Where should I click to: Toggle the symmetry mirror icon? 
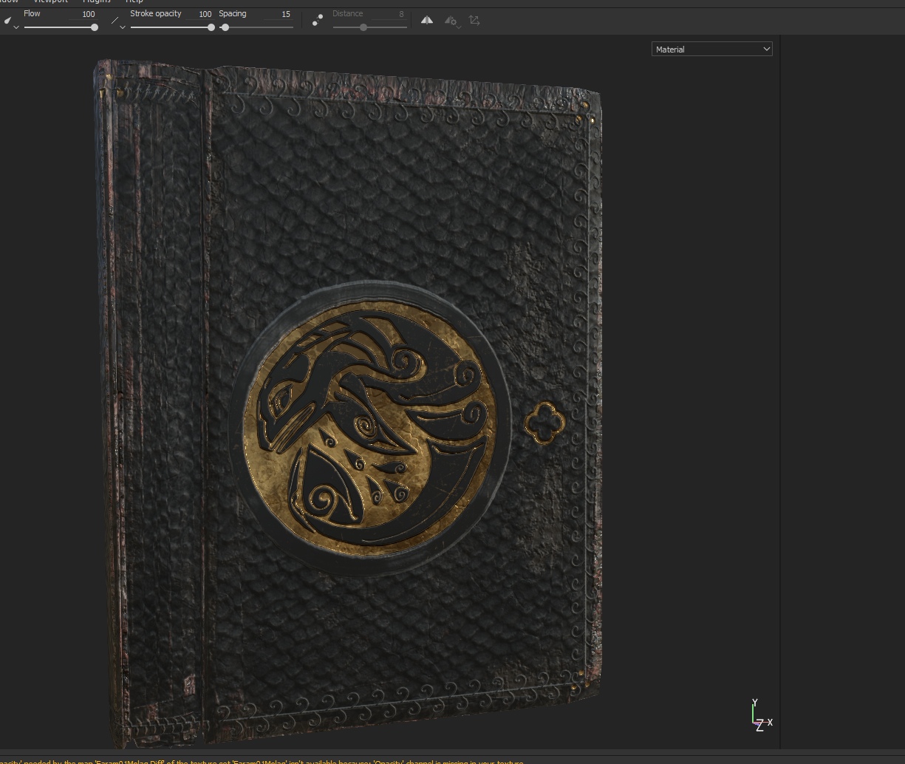tap(427, 20)
